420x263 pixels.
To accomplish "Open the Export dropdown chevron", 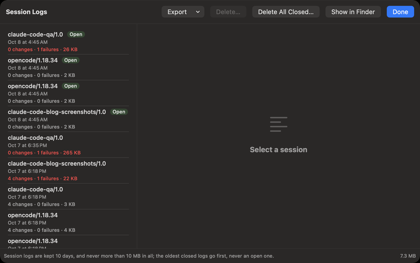I will click(198, 12).
